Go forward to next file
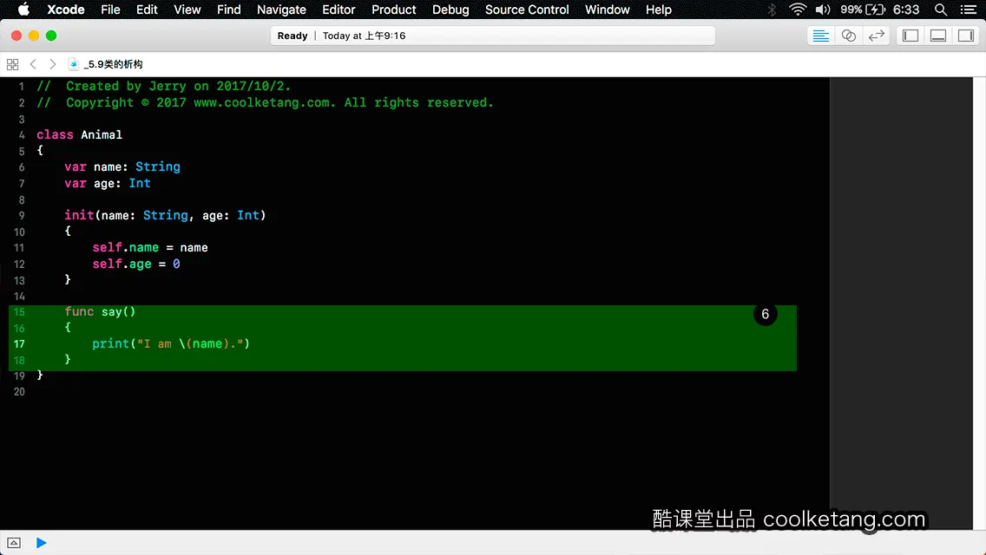 [53, 64]
